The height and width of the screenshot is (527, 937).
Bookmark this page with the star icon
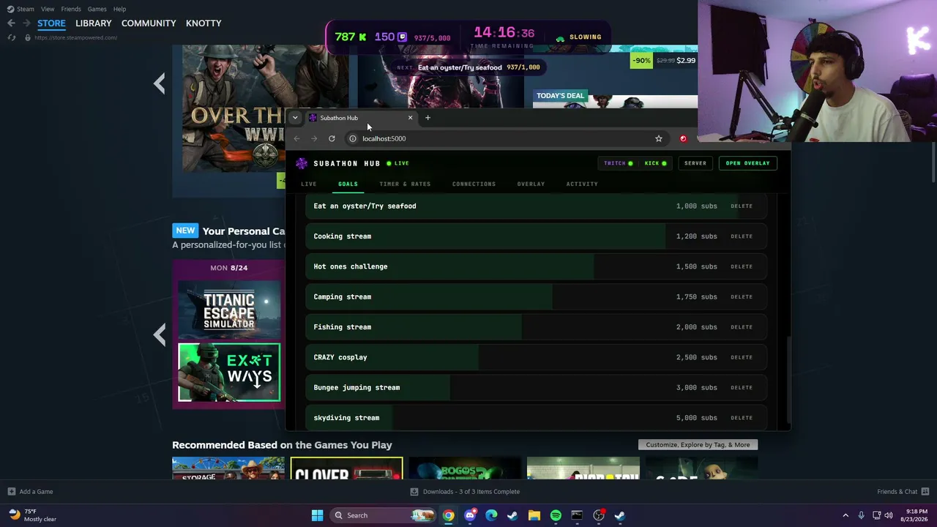click(658, 138)
